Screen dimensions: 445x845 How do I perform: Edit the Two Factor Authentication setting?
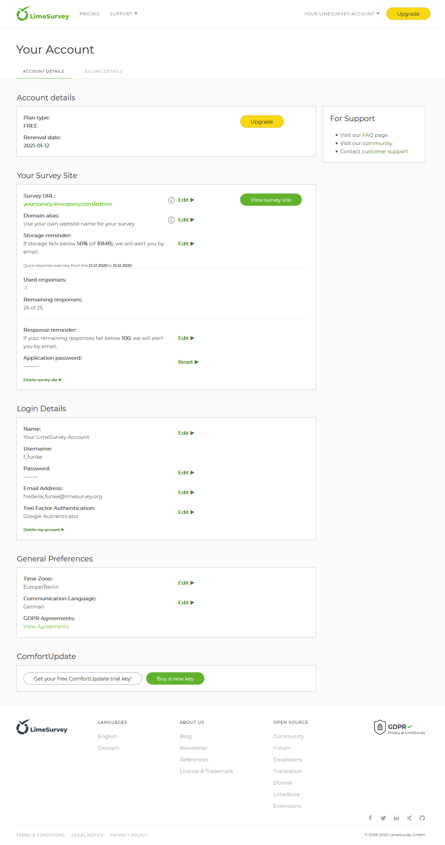186,512
